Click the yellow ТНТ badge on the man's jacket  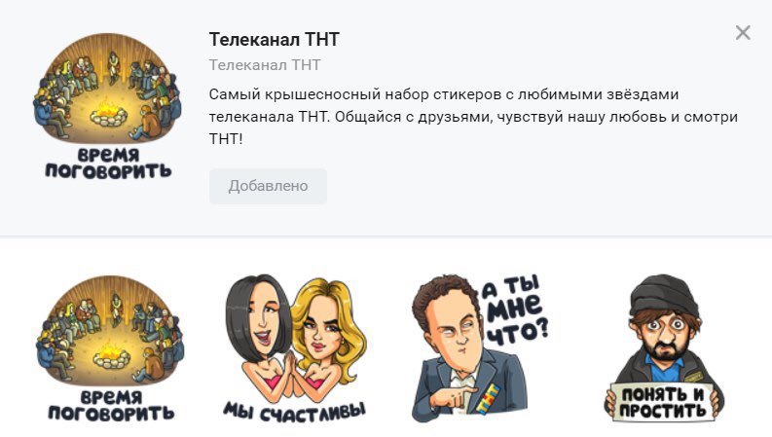click(x=489, y=399)
